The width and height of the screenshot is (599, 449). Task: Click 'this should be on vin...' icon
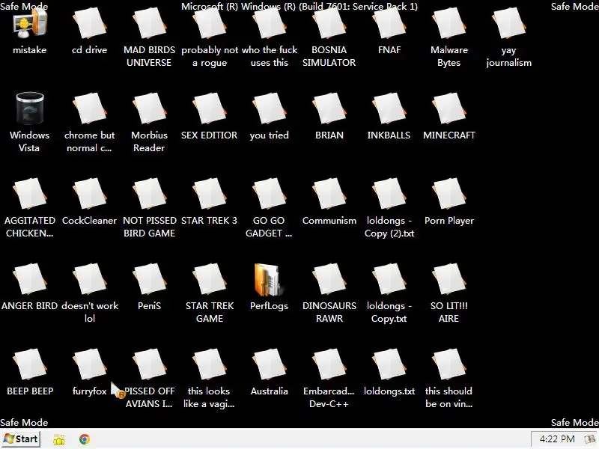449,364
